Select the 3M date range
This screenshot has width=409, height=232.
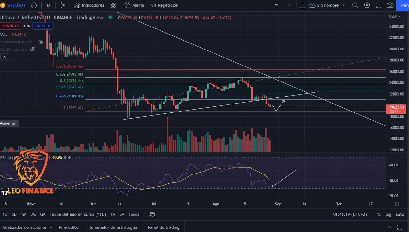(x=33, y=214)
